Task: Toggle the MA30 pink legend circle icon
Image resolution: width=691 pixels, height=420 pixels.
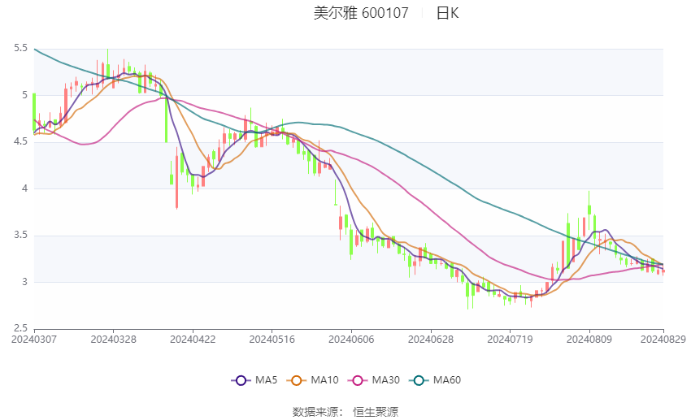Action: point(358,380)
